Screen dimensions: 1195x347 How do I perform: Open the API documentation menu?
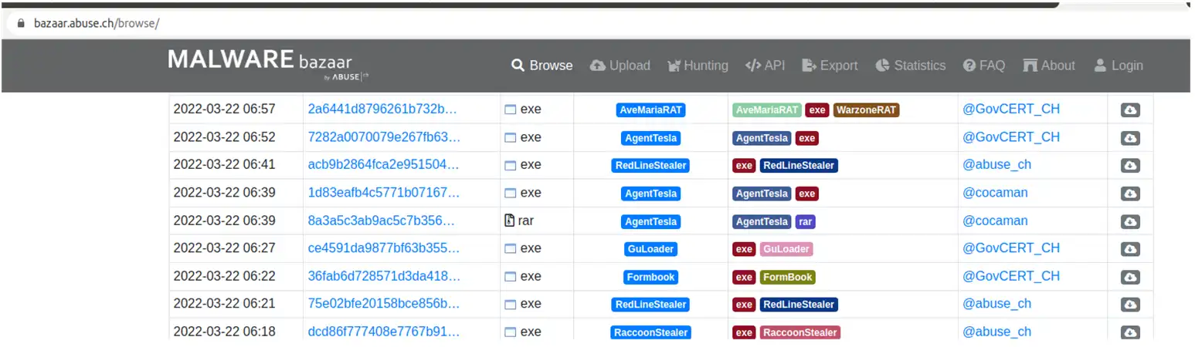coord(765,66)
